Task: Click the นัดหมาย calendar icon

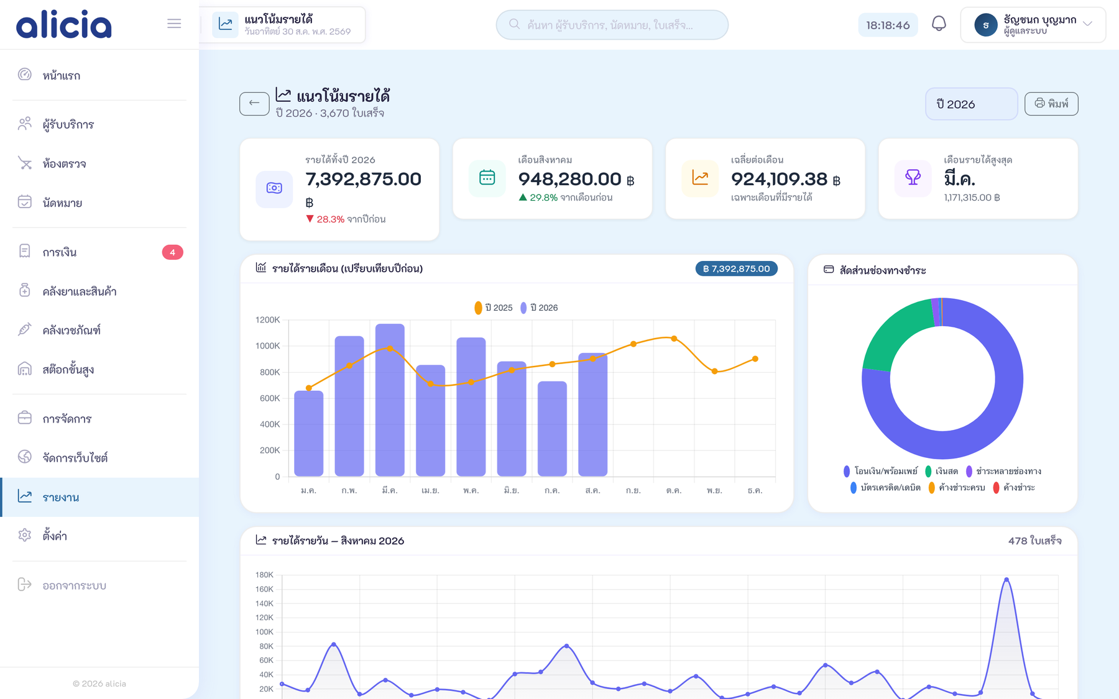Action: pos(25,202)
